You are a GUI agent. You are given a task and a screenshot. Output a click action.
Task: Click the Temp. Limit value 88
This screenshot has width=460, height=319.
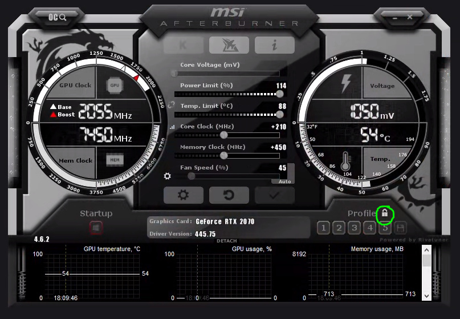[x=282, y=106]
